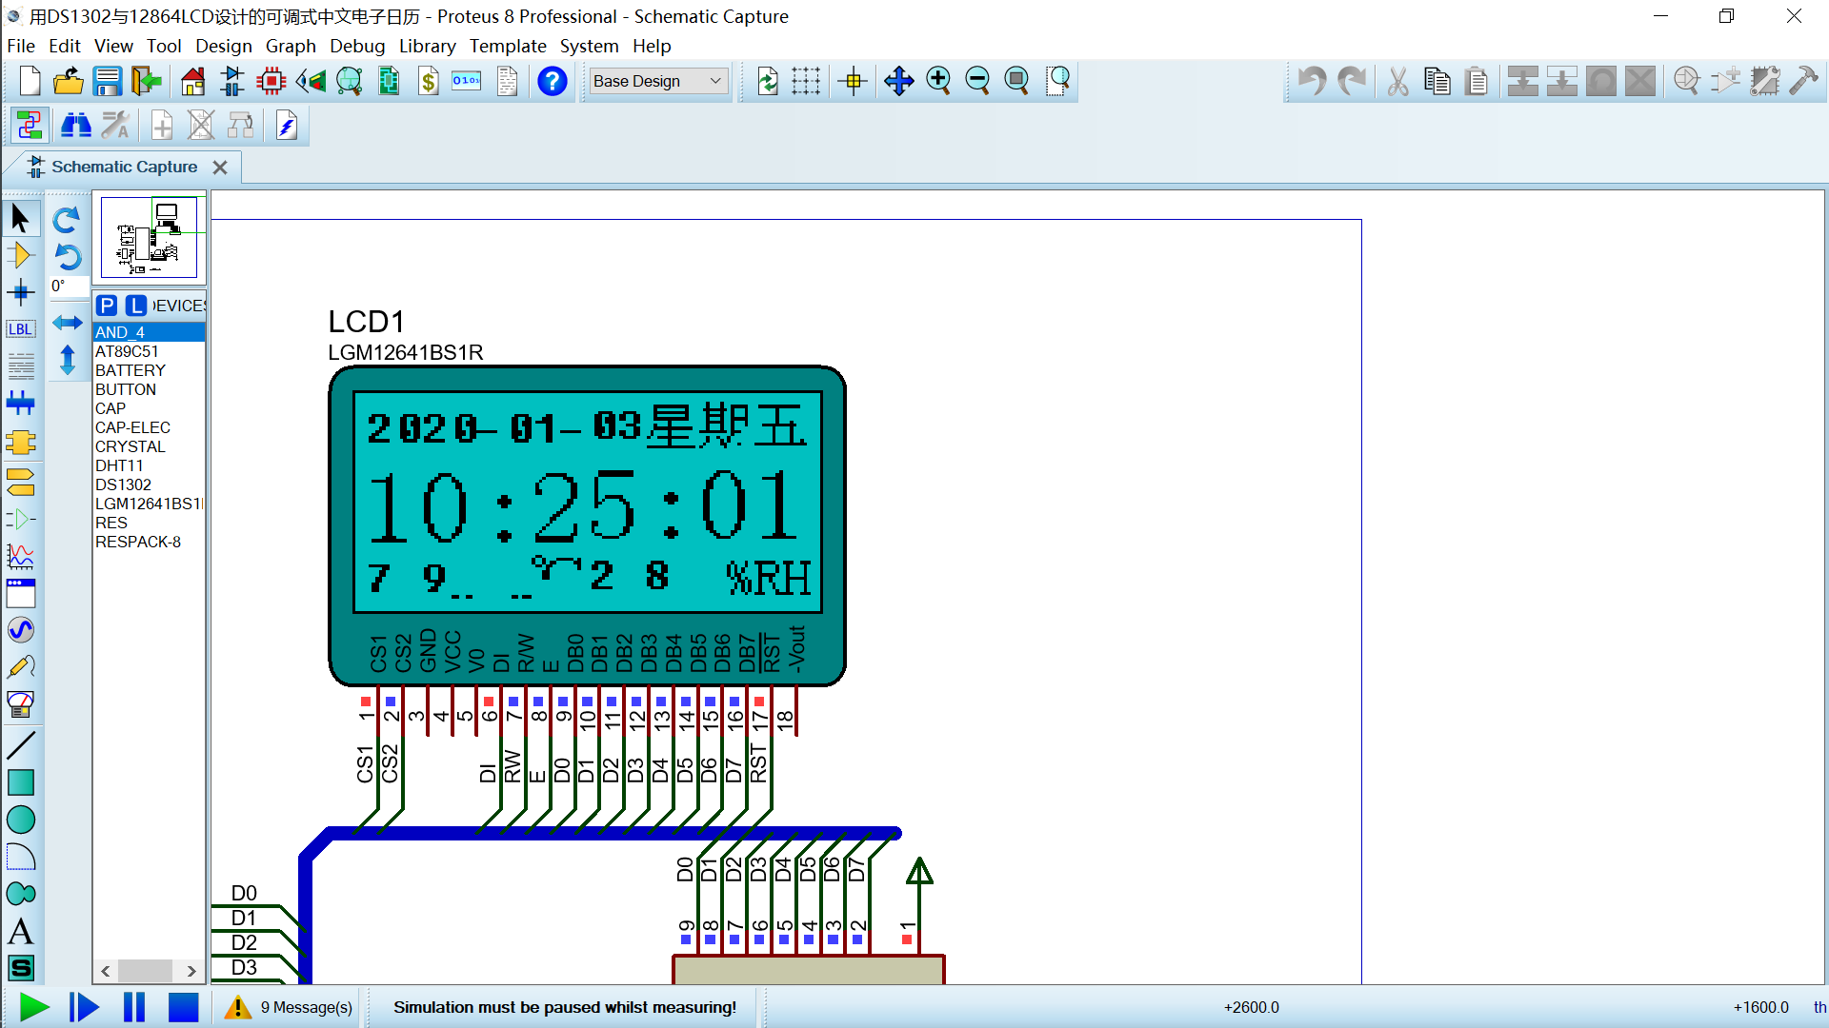The image size is (1829, 1028).
Task: Select the 2D box graphics tool
Action: click(x=21, y=782)
